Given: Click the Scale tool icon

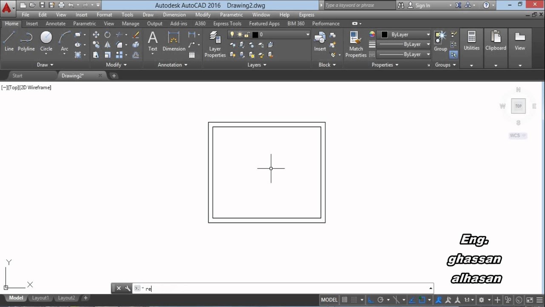Looking at the screenshot, I should 107,55.
